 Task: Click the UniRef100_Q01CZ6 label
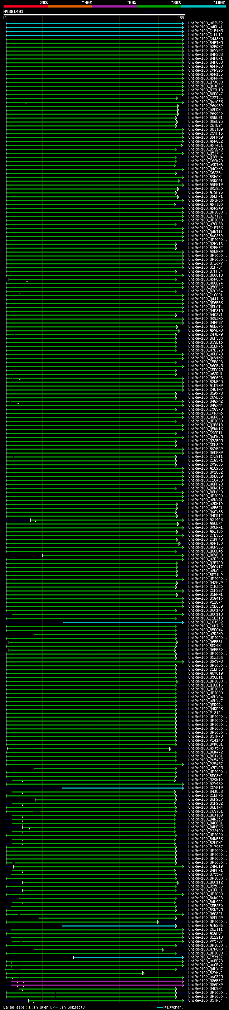pyautogui.click(x=205, y=102)
